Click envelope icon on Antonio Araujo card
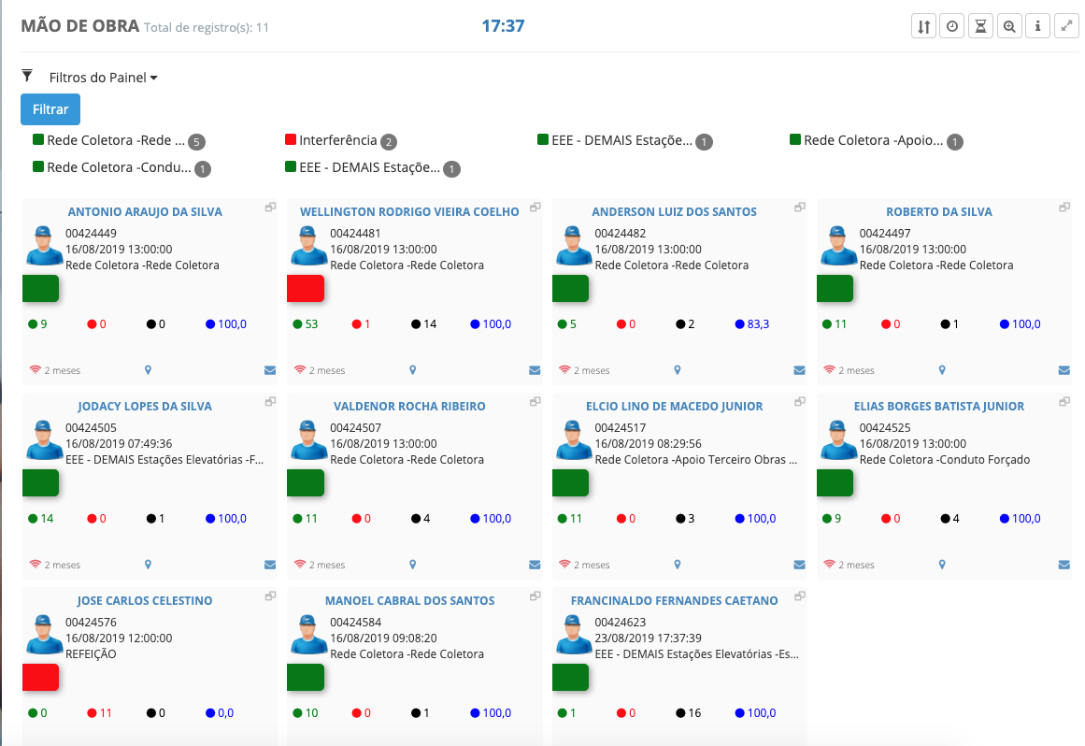Screen dimensions: 1085x746 pyautogui.click(x=270, y=370)
